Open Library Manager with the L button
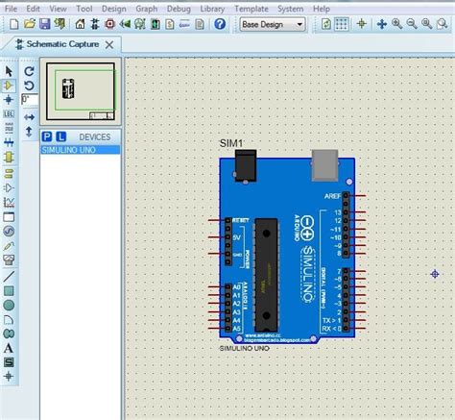Image resolution: width=455 pixels, height=420 pixels. tap(60, 137)
